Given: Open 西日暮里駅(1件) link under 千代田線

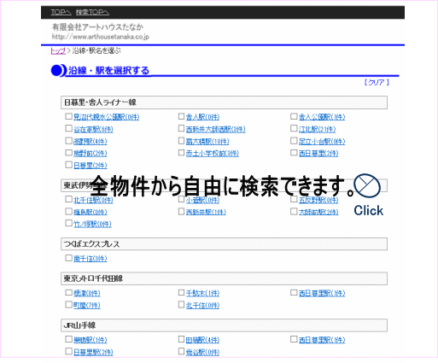Looking at the screenshot, I should pos(322,293).
